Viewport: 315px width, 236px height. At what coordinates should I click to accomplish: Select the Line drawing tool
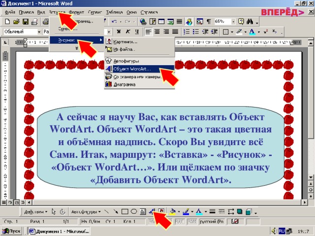point(107,211)
